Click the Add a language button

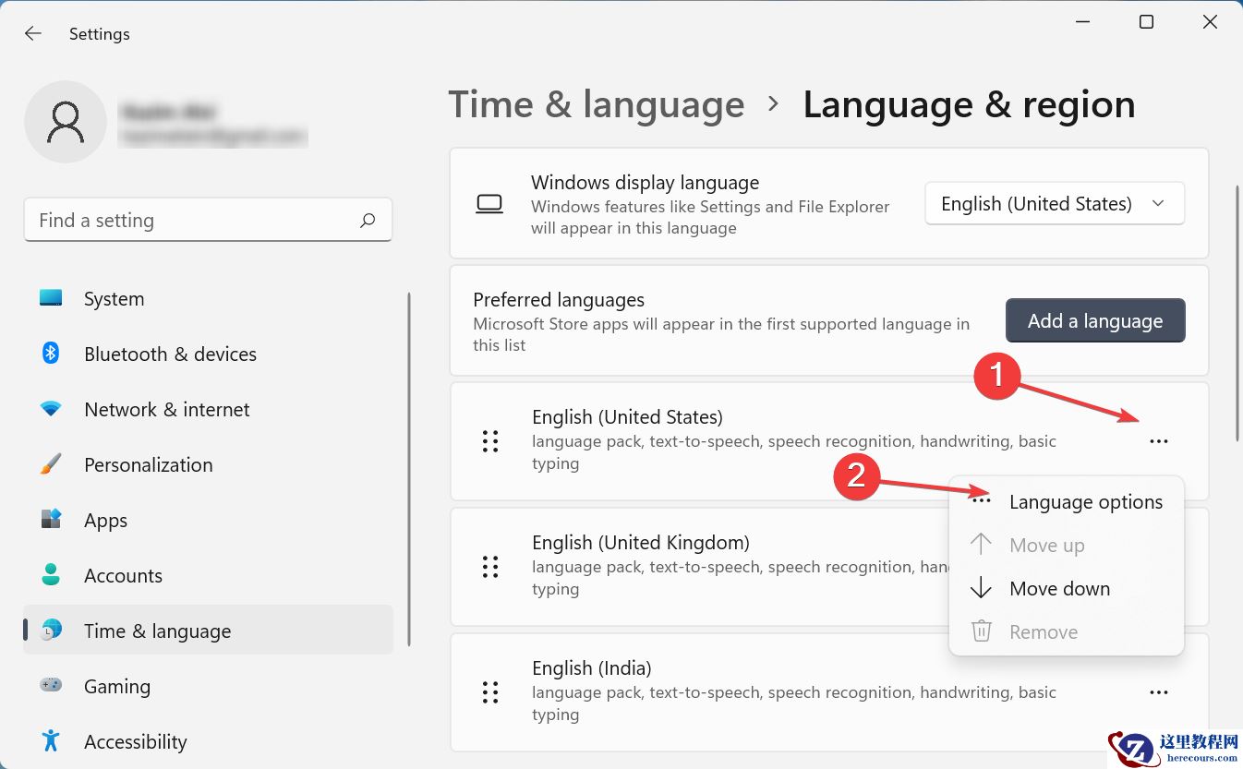[x=1095, y=320]
